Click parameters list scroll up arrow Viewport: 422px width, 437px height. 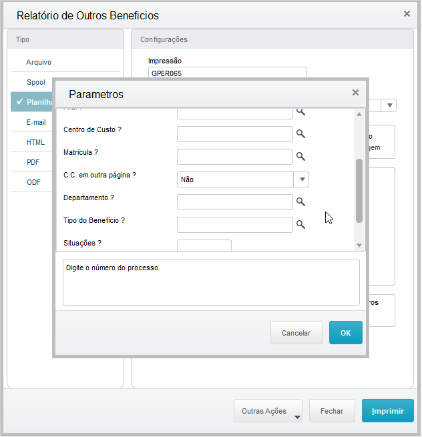(359, 114)
